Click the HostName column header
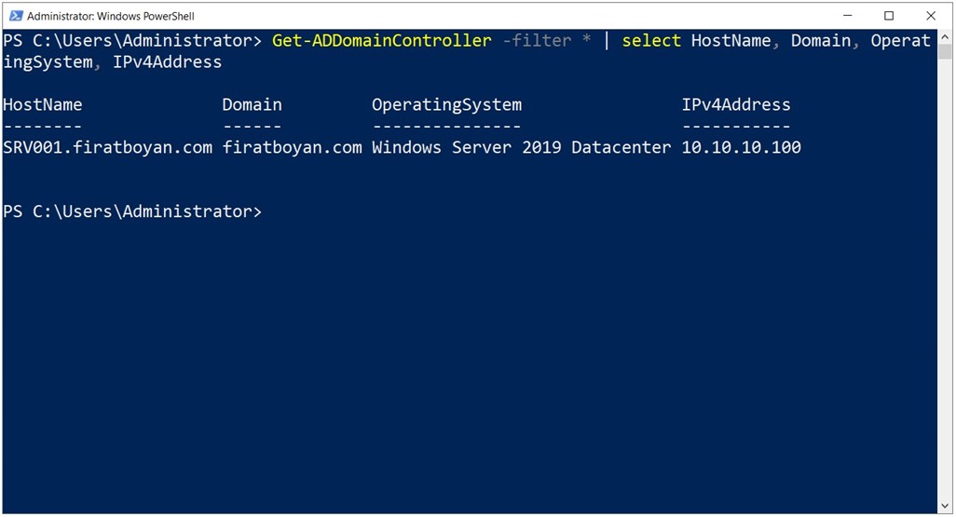 coord(43,105)
